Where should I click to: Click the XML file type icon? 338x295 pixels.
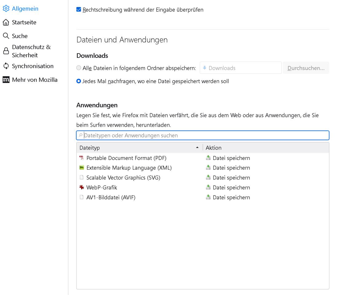tap(81, 168)
